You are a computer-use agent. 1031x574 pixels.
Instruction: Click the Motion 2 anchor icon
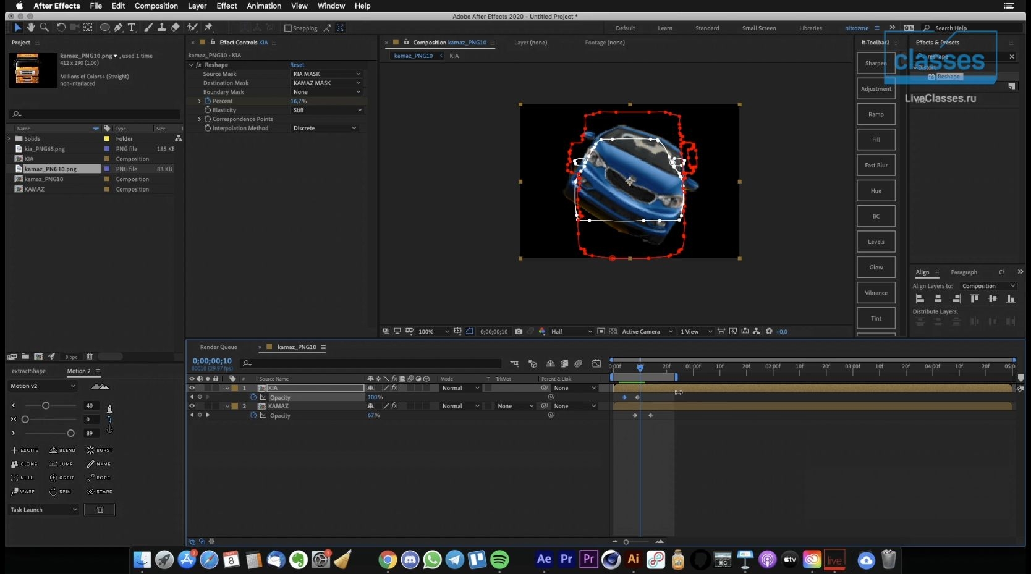pos(109,428)
